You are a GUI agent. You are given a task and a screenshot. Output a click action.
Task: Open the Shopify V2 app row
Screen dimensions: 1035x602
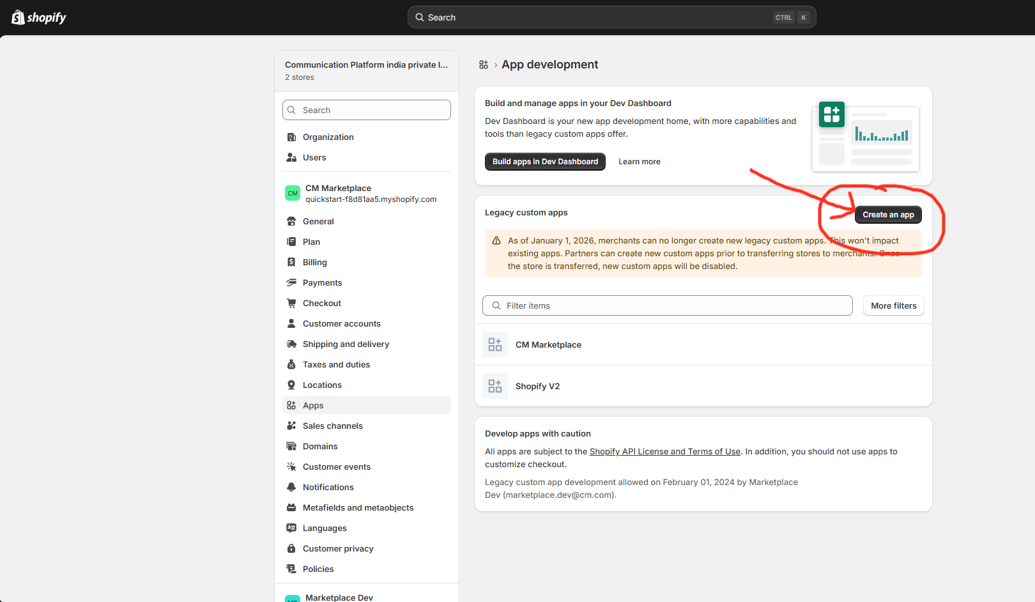[703, 386]
